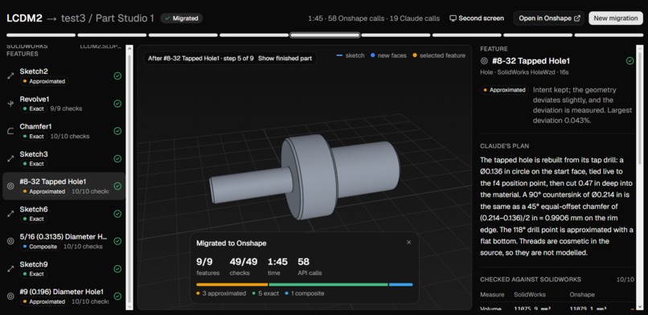
Task: Click the green check icon for Sketch6
Action: (x=117, y=214)
